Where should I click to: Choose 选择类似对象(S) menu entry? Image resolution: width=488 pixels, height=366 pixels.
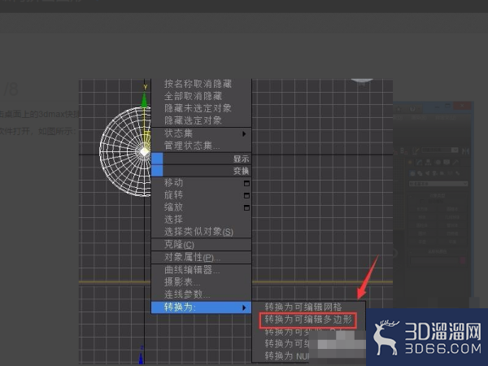click(x=199, y=232)
